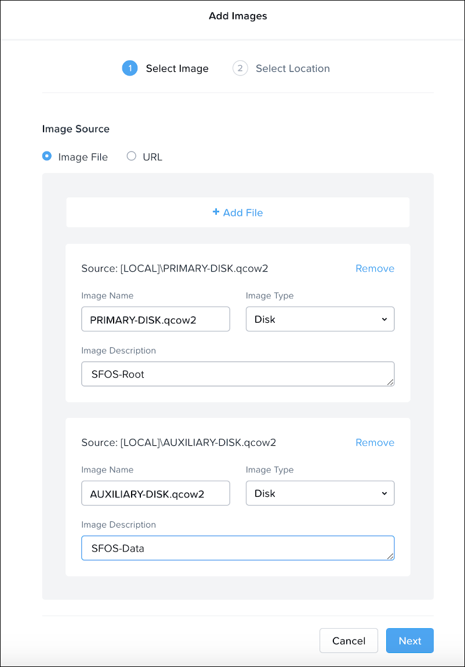Viewport: 465px width, 667px height.
Task: Select the URL radio button
Action: (132, 156)
